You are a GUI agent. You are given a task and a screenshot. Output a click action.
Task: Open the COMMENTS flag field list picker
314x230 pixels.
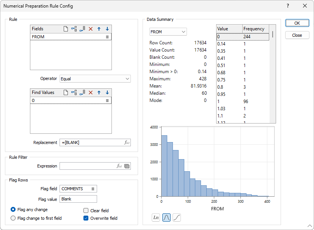93,189
